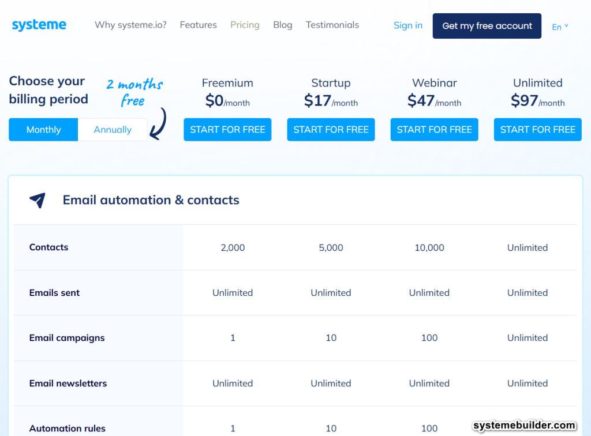Click Sign in
The image size is (591, 436).
(407, 25)
